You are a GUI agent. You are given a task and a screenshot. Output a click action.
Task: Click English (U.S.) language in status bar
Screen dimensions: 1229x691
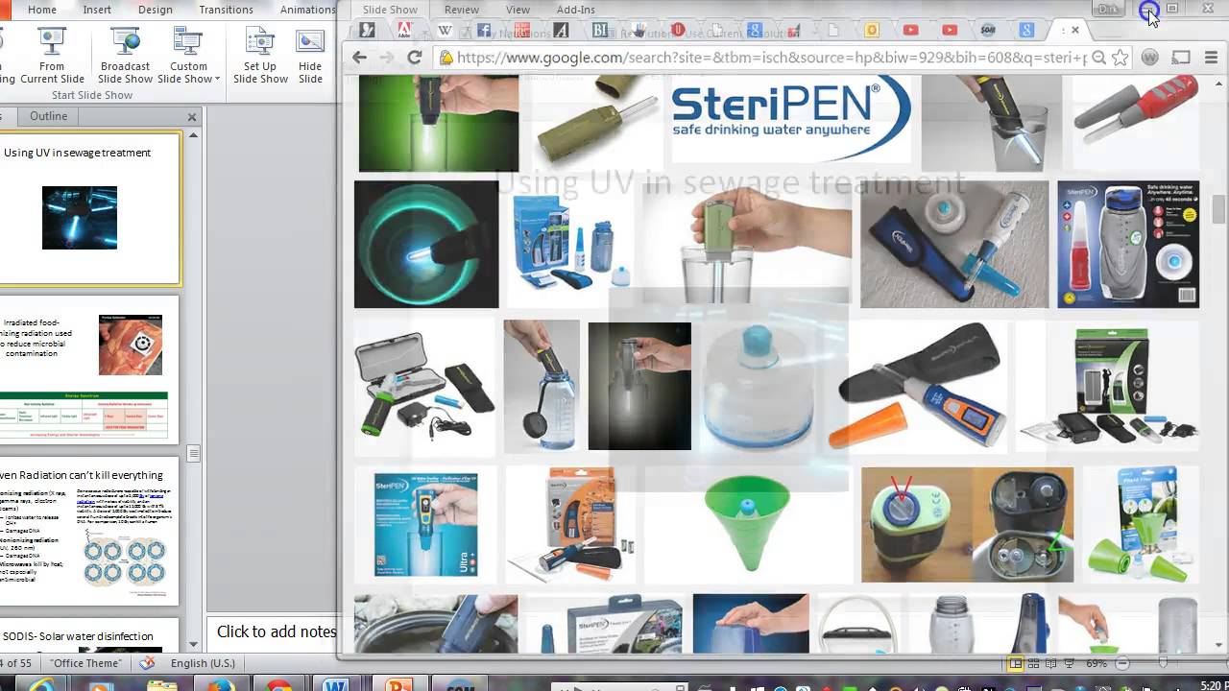(203, 663)
